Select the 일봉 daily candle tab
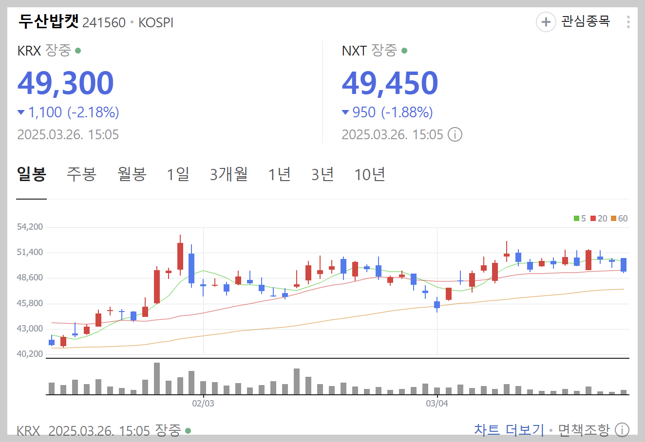This screenshot has width=645, height=442. click(x=32, y=174)
